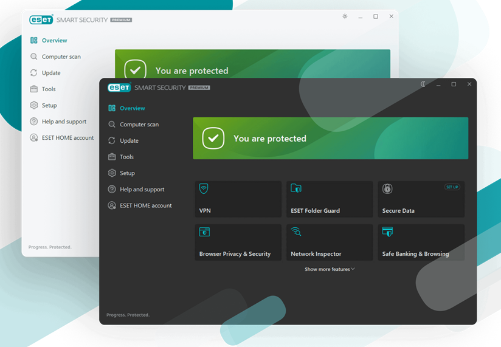This screenshot has height=347, width=501.
Task: Click the protected checkmark icon in light window
Action: 136,69
